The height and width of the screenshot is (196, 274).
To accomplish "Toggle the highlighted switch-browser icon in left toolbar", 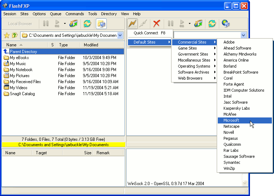I will click(x=101, y=24).
